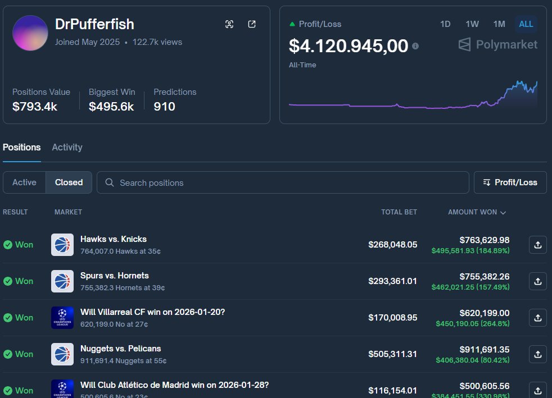
Task: Select the 1W profit timeframe
Action: point(472,24)
